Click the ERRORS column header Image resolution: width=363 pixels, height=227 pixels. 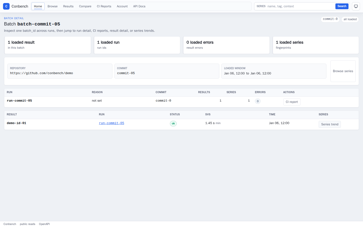click(x=260, y=92)
